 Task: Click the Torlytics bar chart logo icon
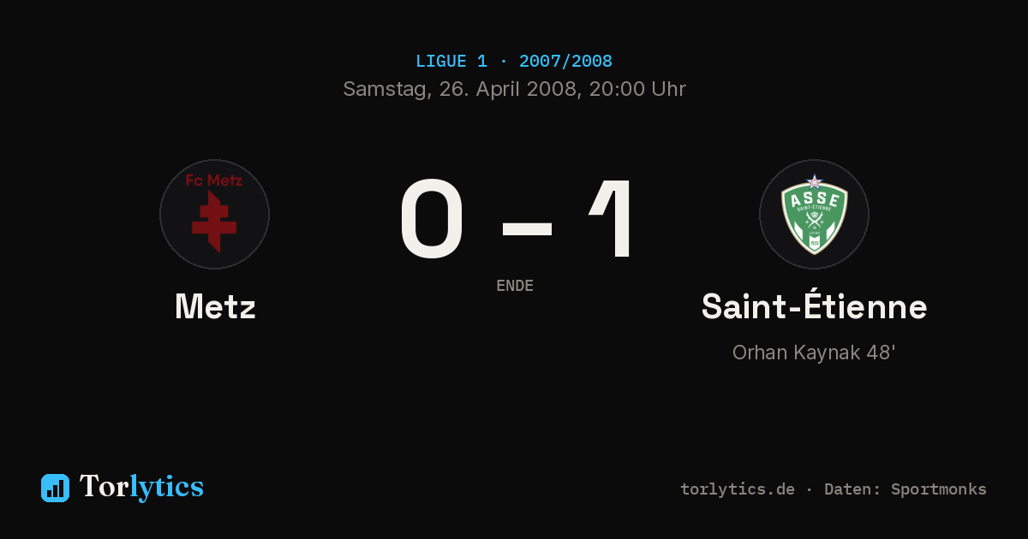tap(55, 488)
